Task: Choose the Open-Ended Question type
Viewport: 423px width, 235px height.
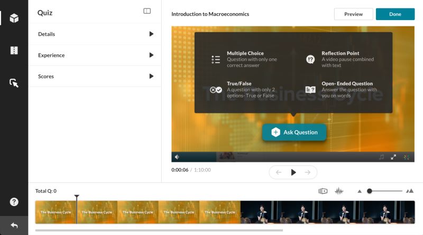Action: [x=341, y=90]
